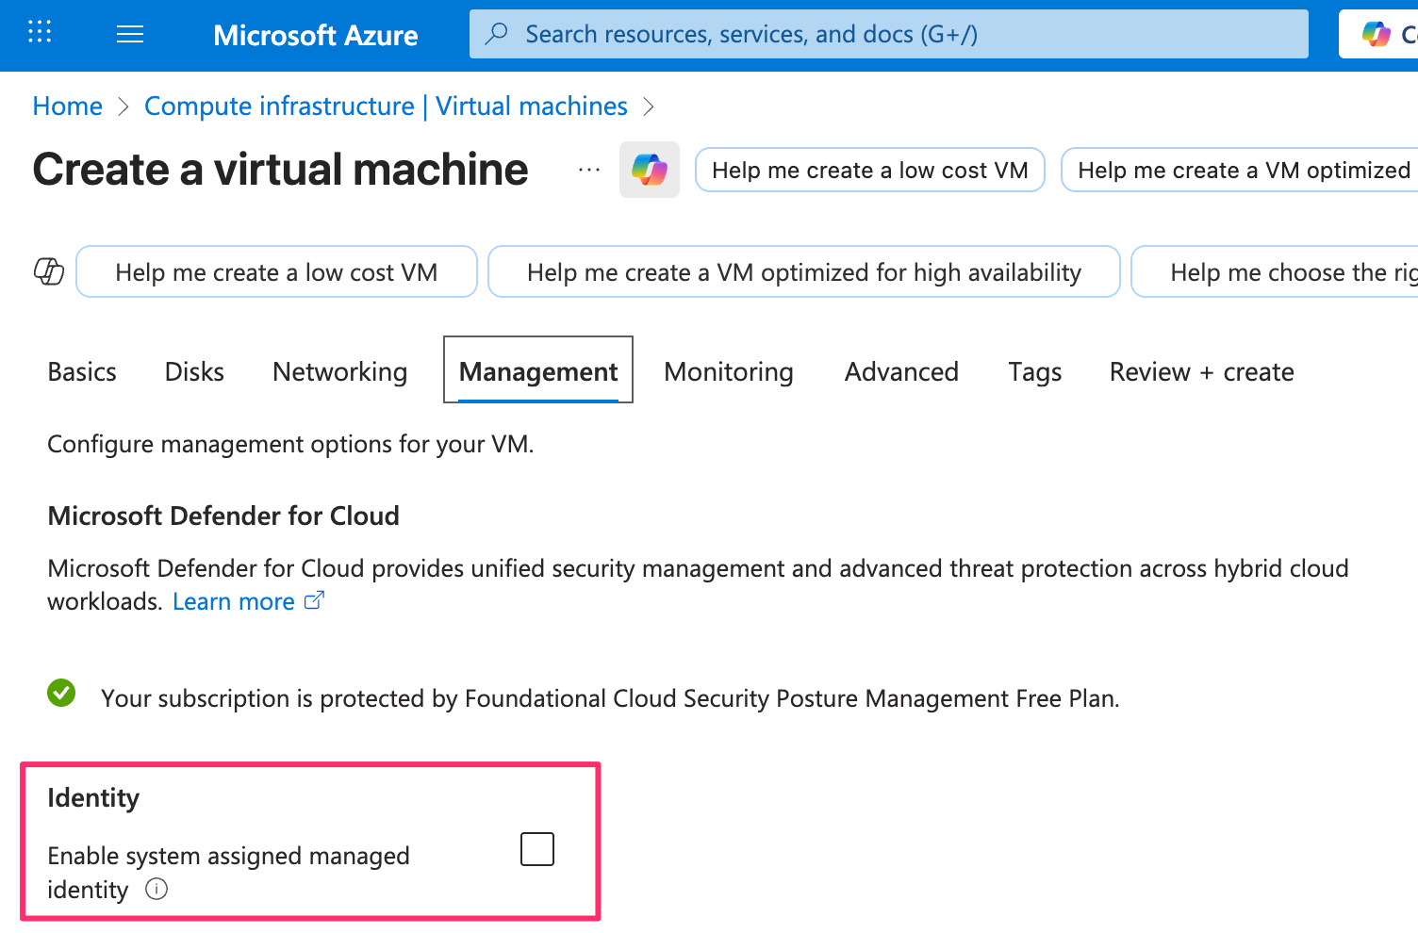Click the search magnifier icon
The height and width of the screenshot is (933, 1418).
(496, 34)
